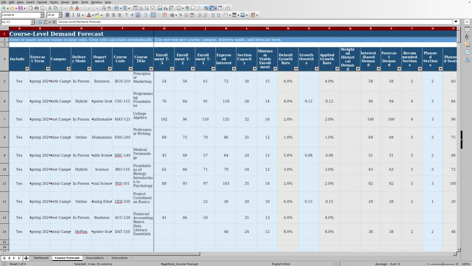Toggle wrap text in cells

point(146,15)
